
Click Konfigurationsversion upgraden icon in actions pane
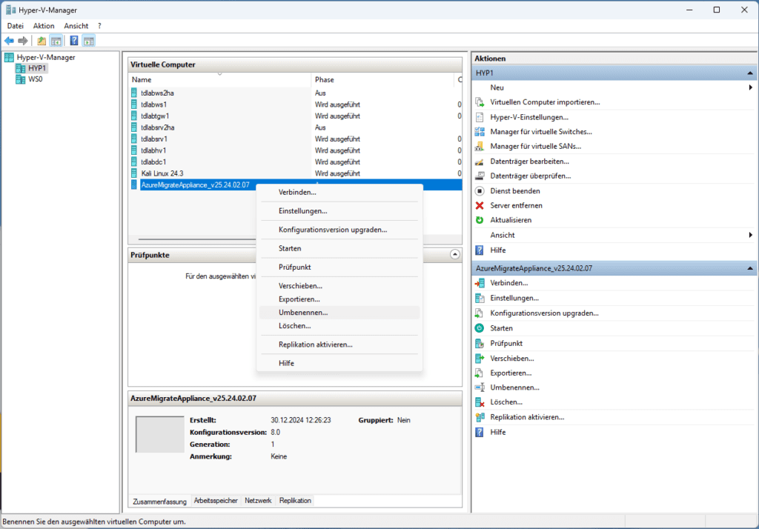pos(480,313)
